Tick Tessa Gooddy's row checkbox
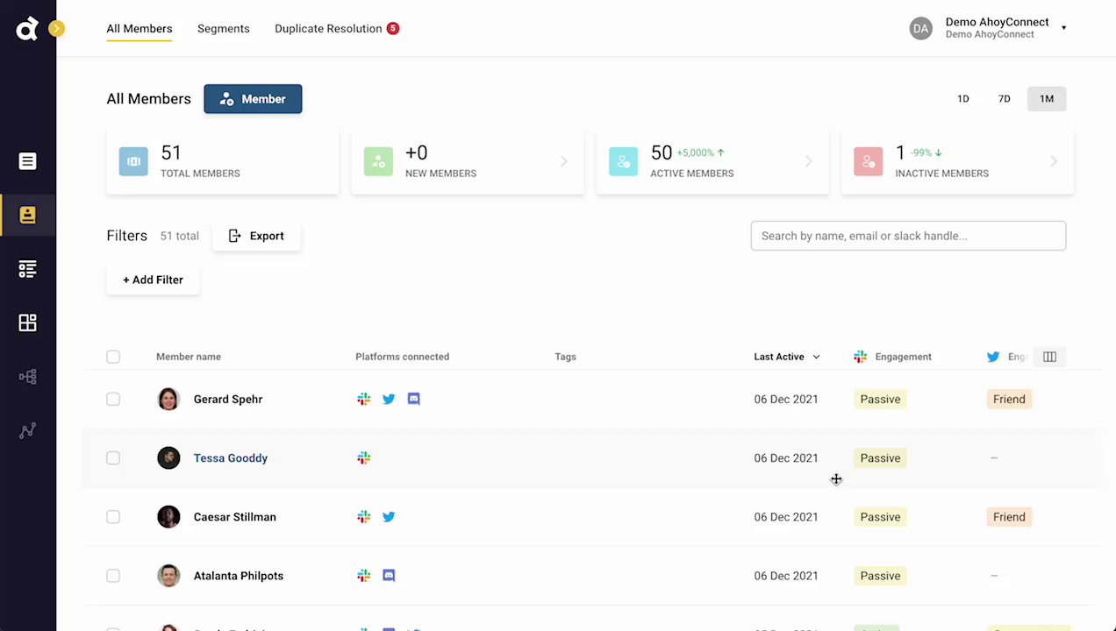The image size is (1116, 631). pyautogui.click(x=113, y=457)
